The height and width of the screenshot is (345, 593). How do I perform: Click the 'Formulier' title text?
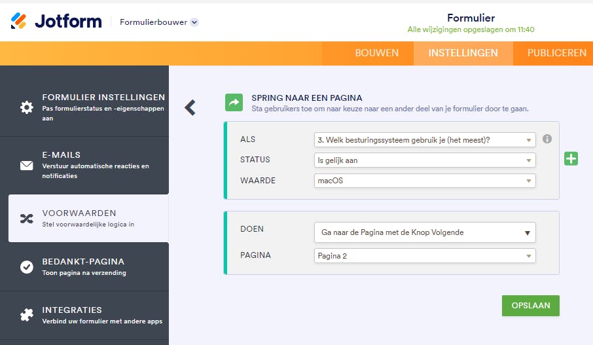(x=471, y=18)
